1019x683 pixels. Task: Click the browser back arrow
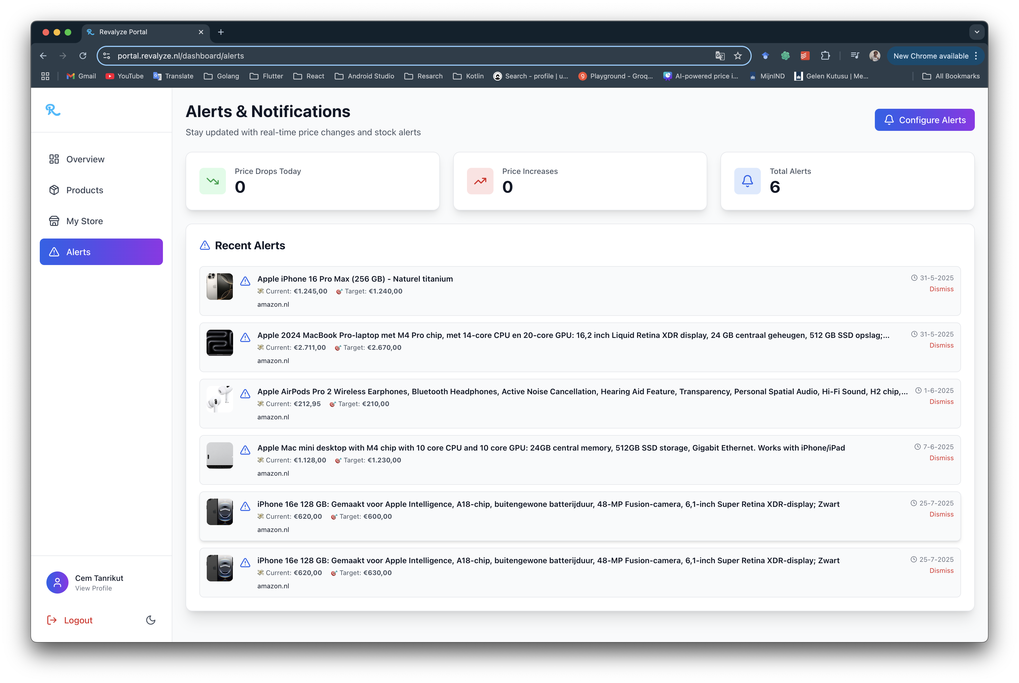pos(43,56)
